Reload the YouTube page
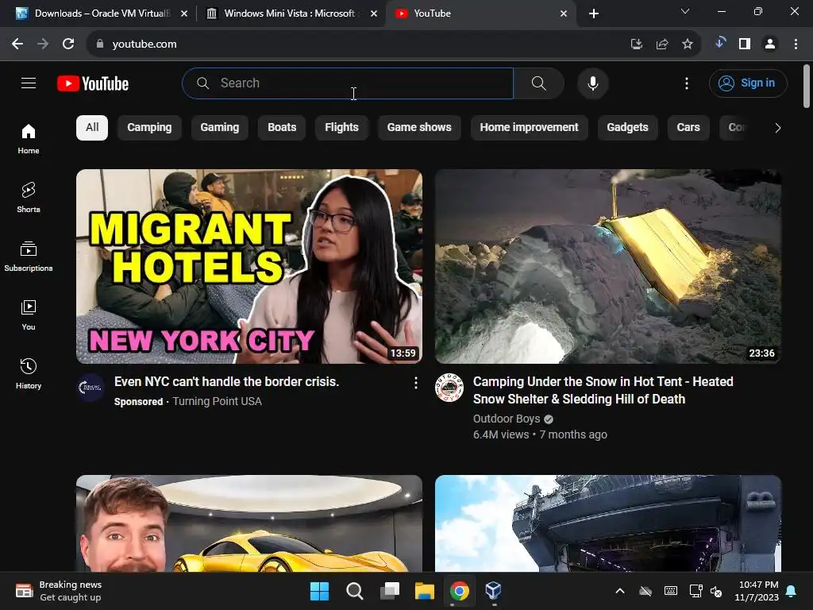The width and height of the screenshot is (813, 610). pos(68,44)
